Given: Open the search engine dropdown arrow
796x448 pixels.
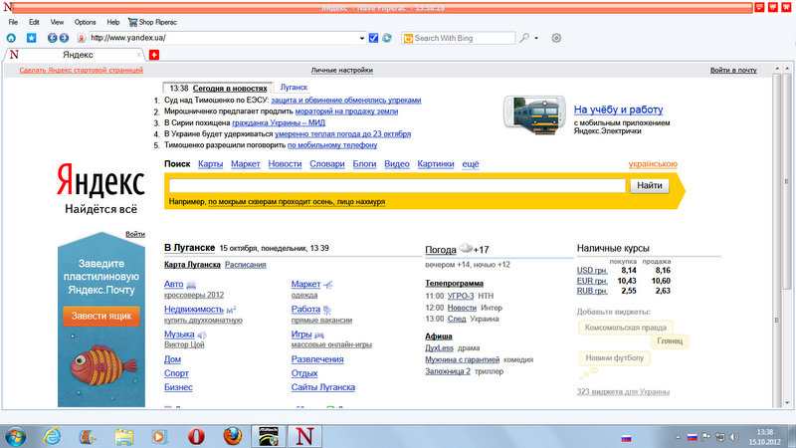Looking at the screenshot, I should coord(536,38).
